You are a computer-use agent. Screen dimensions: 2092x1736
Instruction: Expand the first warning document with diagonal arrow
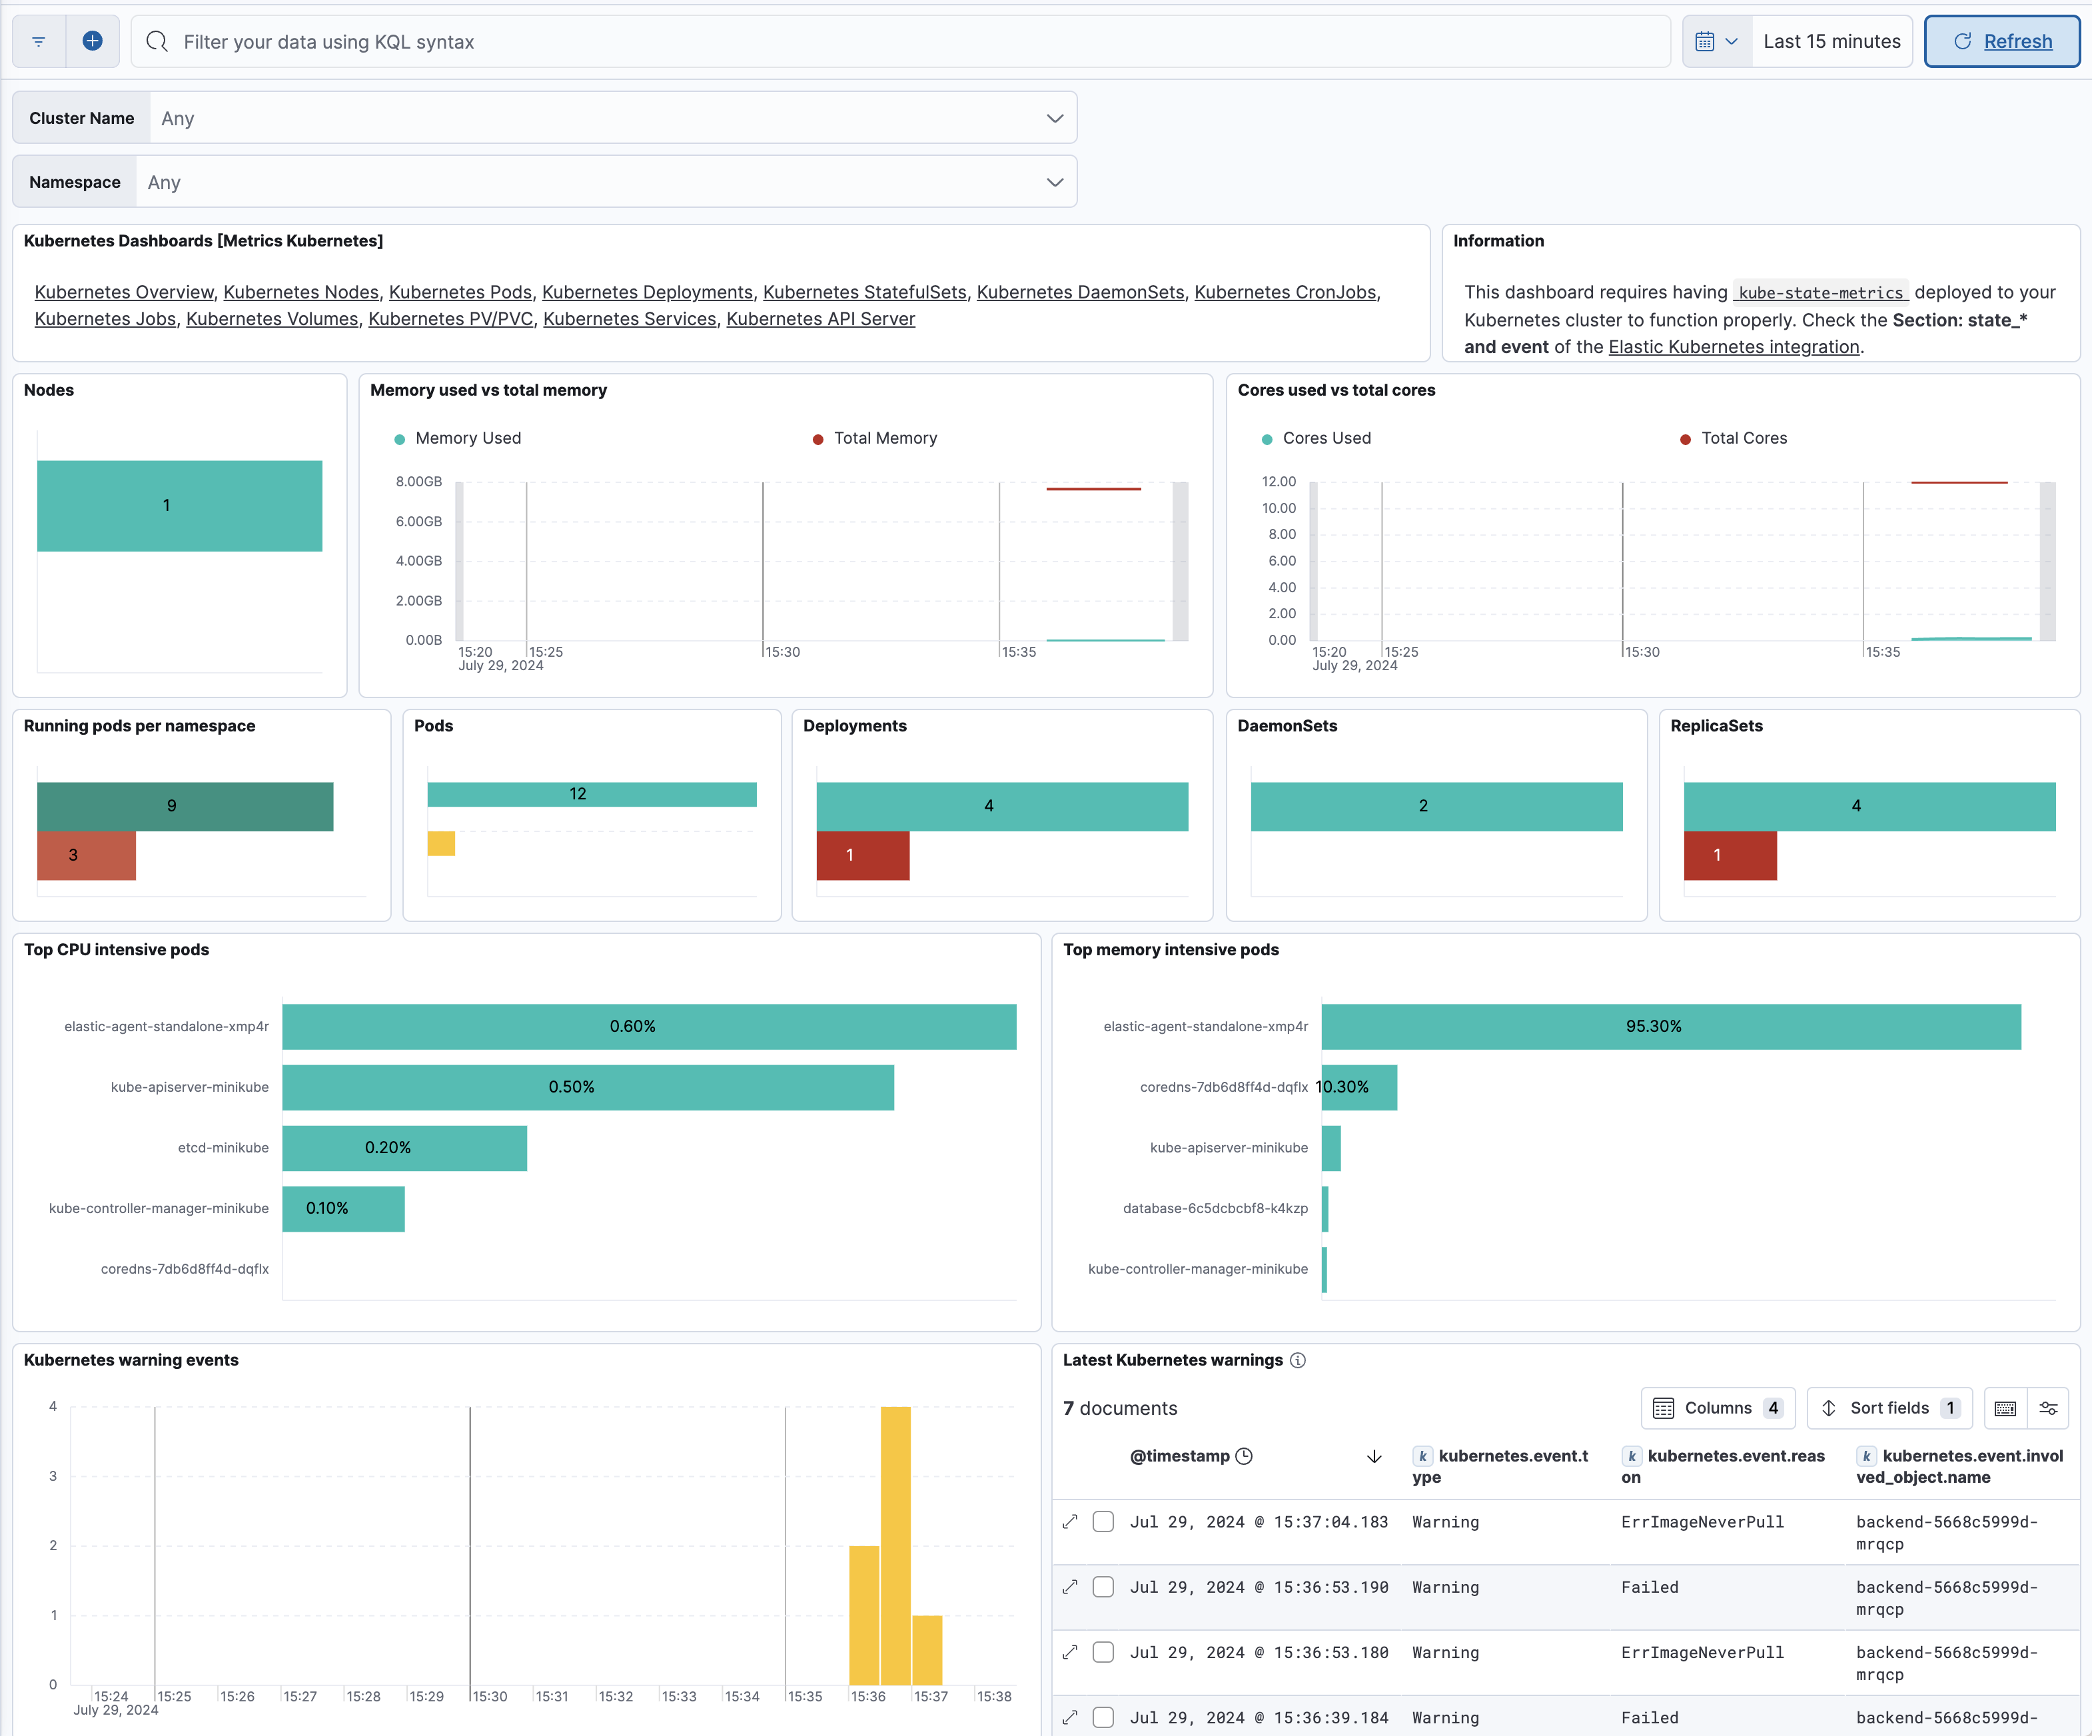[1070, 1521]
